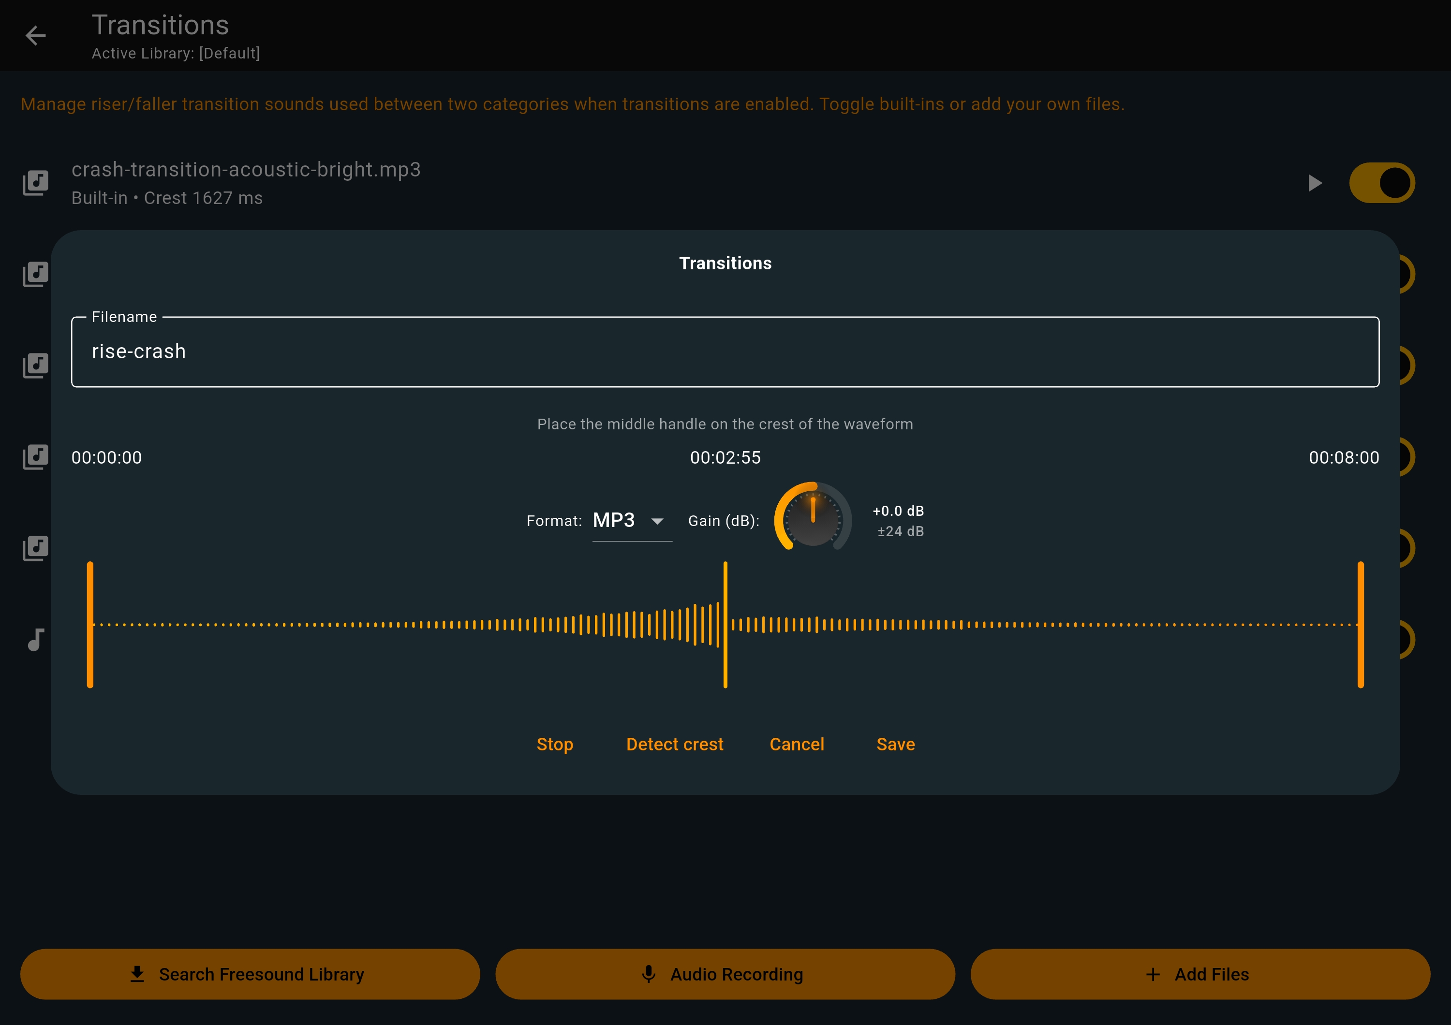1451x1025 pixels.
Task: Click Detect crest button
Action: pyautogui.click(x=674, y=744)
